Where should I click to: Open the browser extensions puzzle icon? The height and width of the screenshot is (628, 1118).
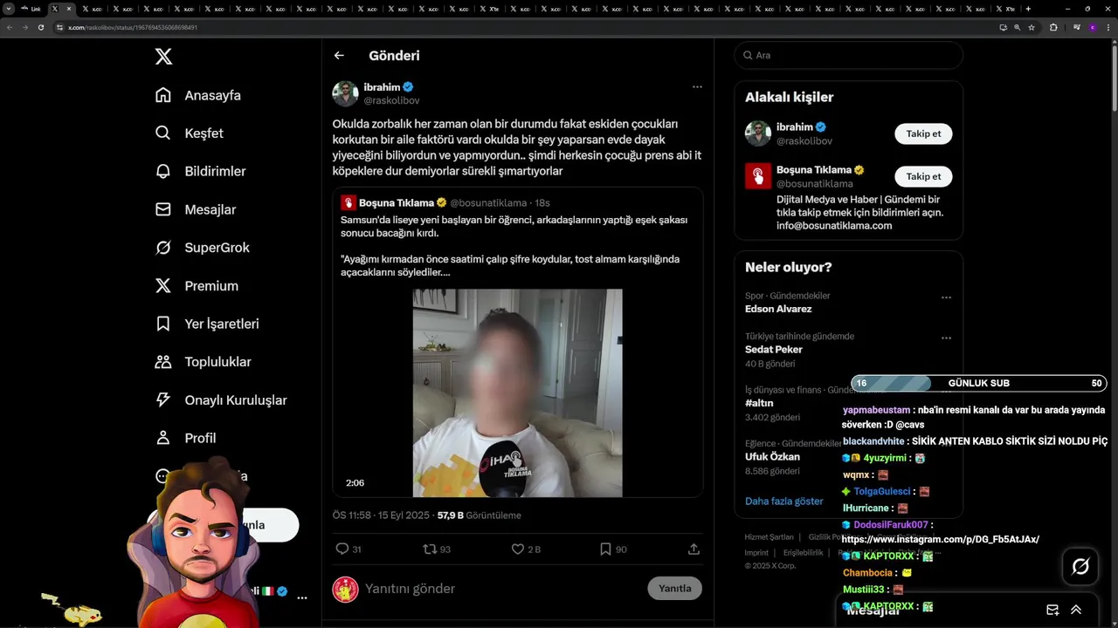tap(1053, 27)
